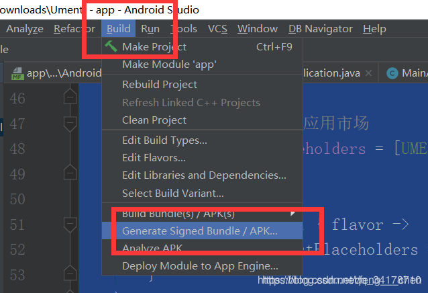Screen dimensions: 428x293
Task: Select Analyze APK entry
Action: pos(203,248)
